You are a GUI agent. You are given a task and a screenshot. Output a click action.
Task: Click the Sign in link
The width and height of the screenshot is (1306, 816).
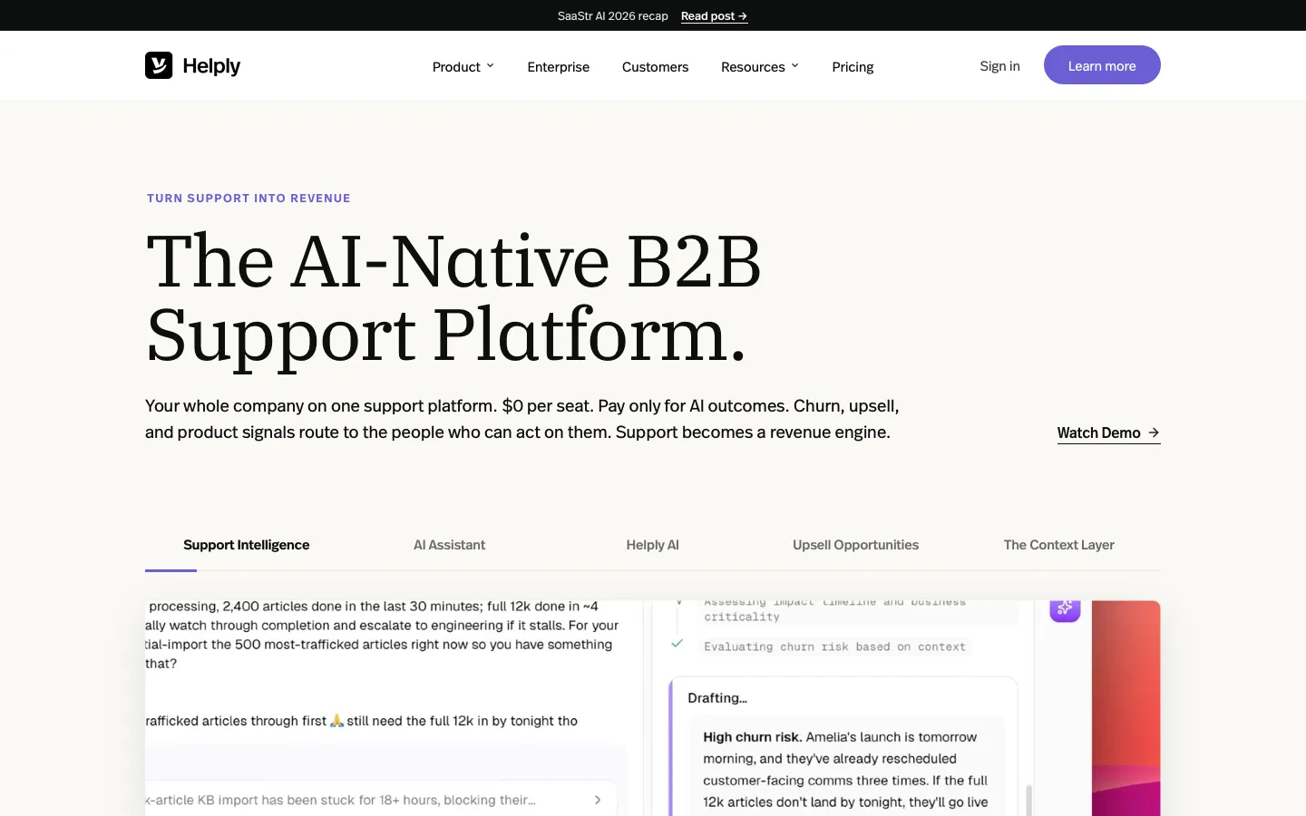[999, 66]
